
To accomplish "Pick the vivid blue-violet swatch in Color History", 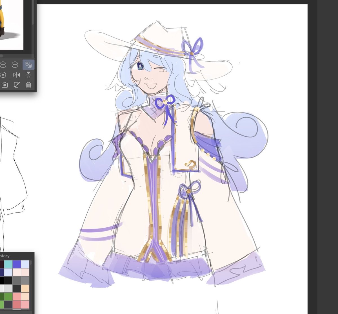I will (17, 264).
